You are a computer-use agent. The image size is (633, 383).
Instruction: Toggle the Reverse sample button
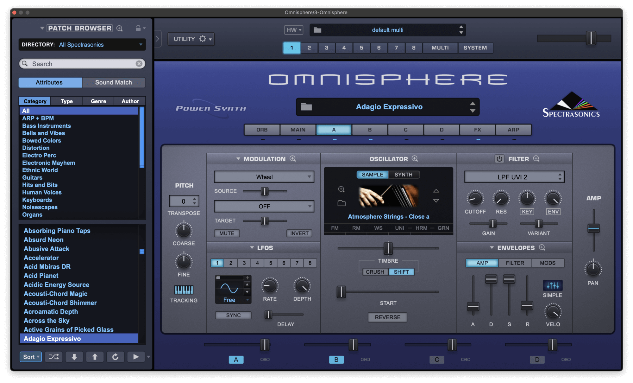[x=387, y=317]
